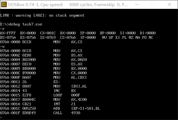The image size is (178, 120).
Task: Click the NZ zero flag
Action: (x=131, y=37)
